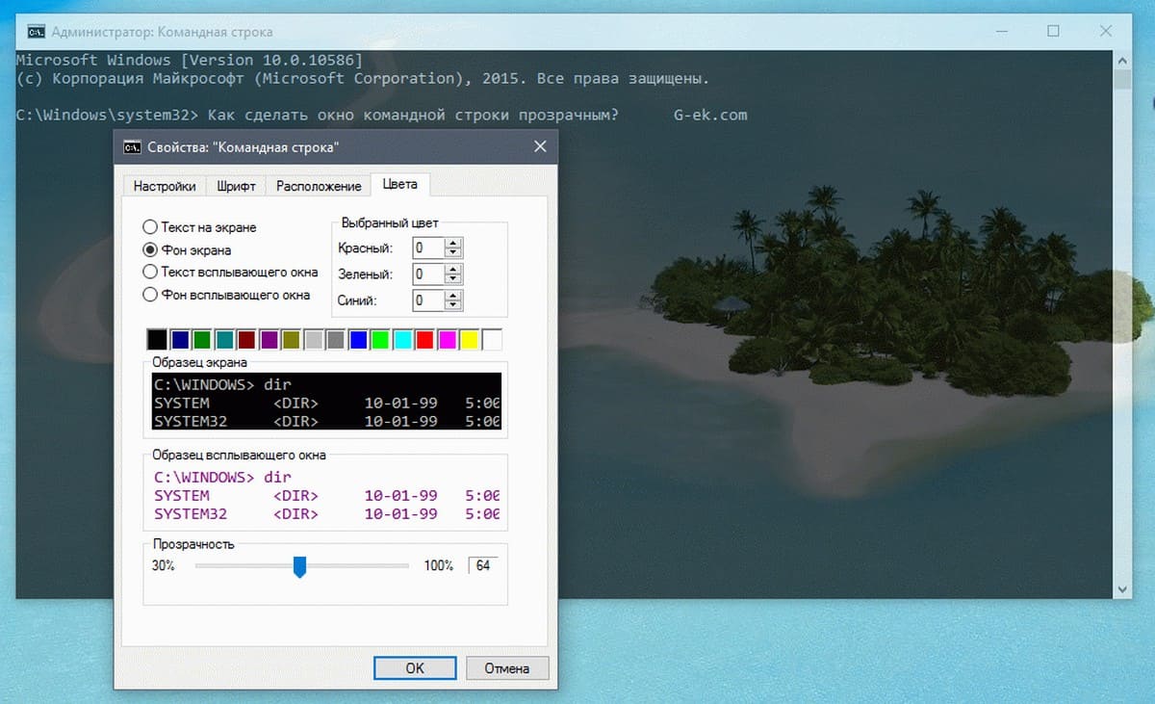Decrease the Зеленый value with down arrow

(x=454, y=278)
